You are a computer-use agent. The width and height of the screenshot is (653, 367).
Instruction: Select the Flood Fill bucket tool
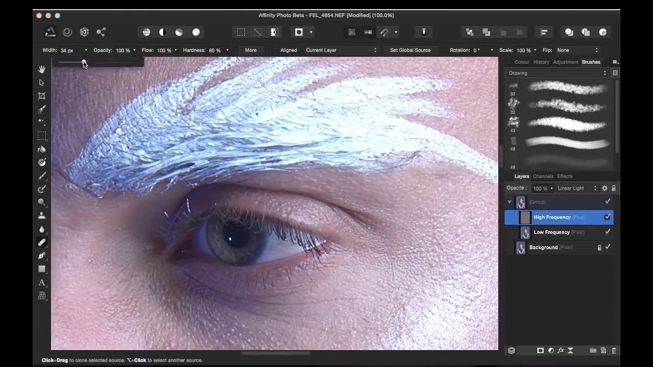(42, 149)
